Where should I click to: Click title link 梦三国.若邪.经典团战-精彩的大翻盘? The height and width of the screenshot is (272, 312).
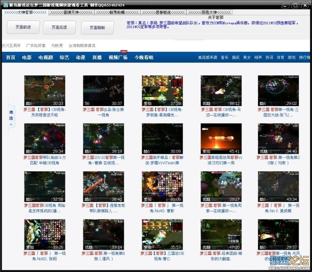point(221,256)
